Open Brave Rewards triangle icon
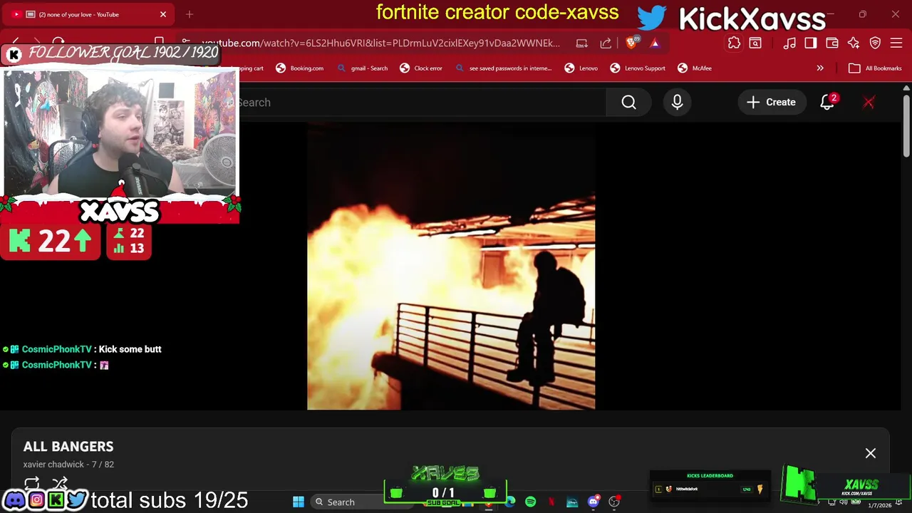This screenshot has height=513, width=912. pos(655,43)
